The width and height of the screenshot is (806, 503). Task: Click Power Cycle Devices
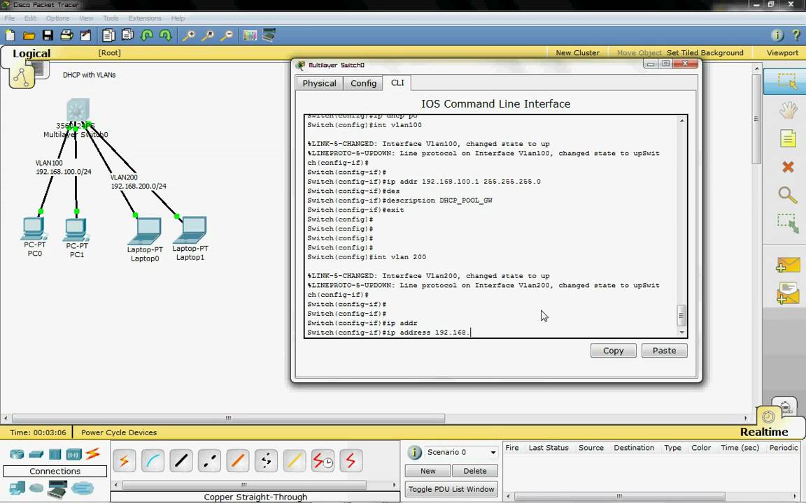(119, 432)
